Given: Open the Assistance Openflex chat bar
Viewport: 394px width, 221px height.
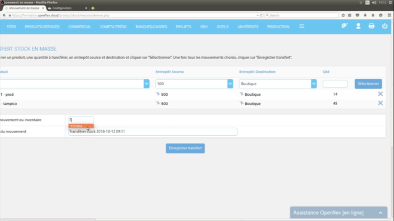Looking at the screenshot, I should [339, 212].
